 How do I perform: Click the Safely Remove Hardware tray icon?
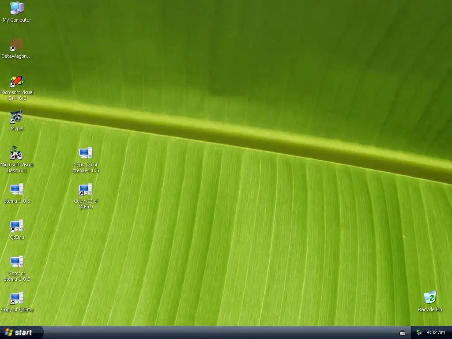[x=419, y=332]
